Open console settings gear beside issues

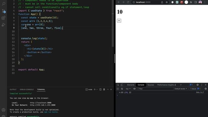tap(206, 89)
